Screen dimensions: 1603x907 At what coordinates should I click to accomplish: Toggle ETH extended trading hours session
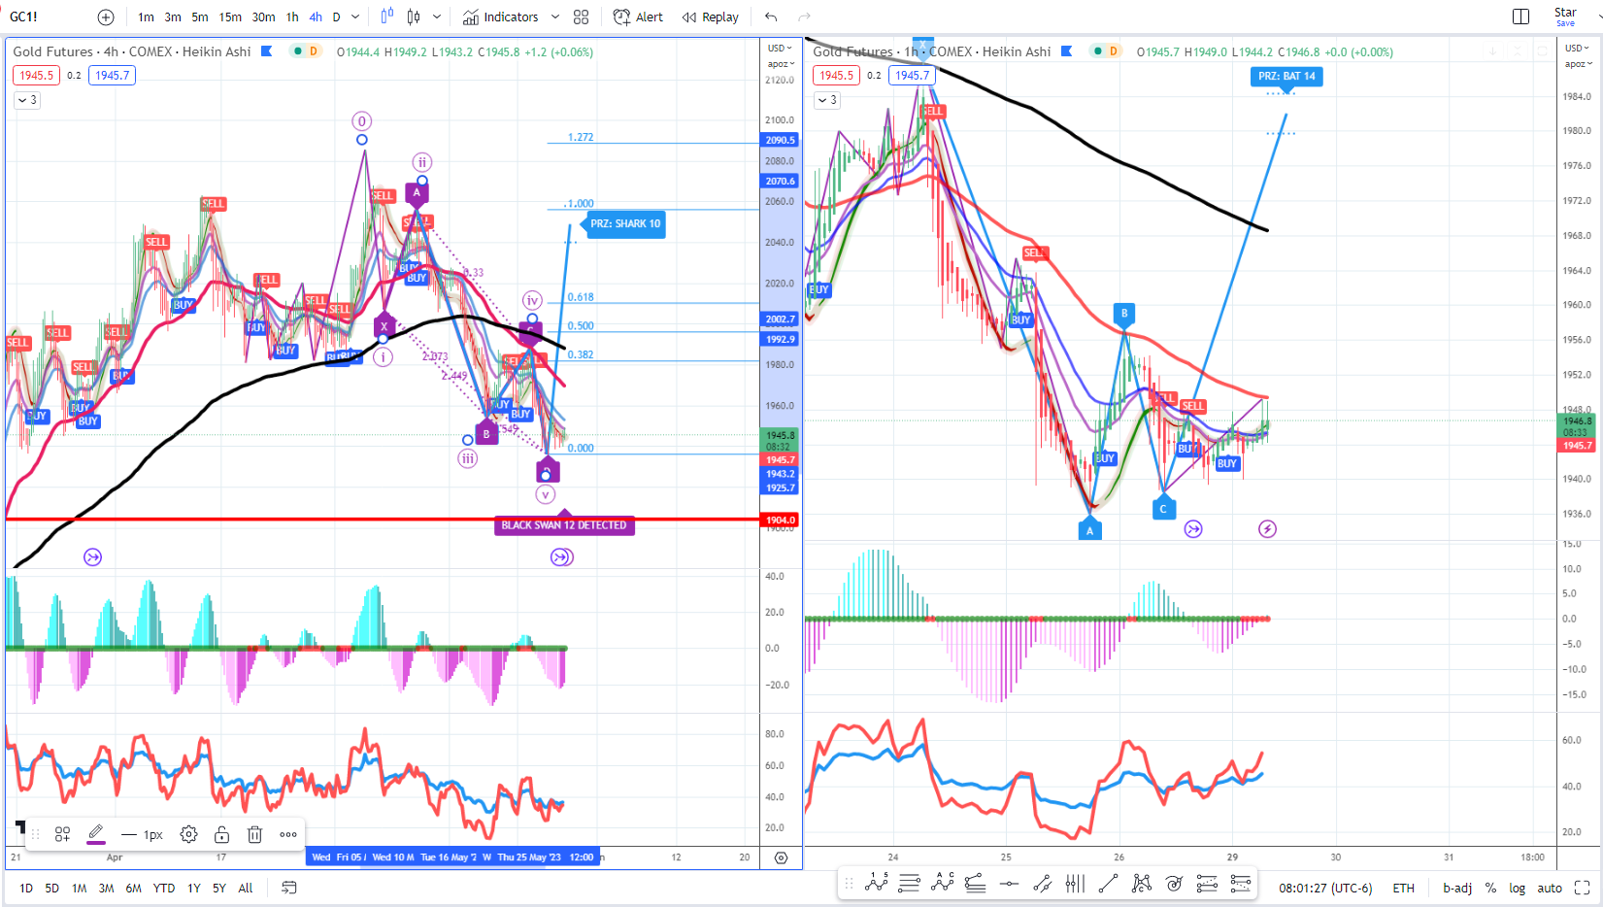click(1403, 888)
